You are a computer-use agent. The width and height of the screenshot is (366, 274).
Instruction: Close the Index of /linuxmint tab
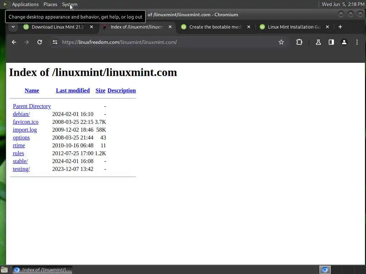(x=170, y=27)
